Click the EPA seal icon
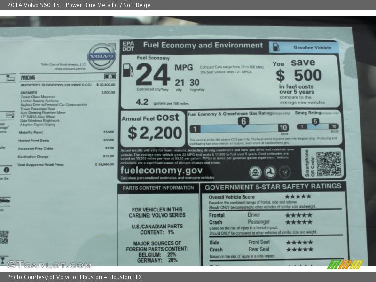 (x=255, y=172)
